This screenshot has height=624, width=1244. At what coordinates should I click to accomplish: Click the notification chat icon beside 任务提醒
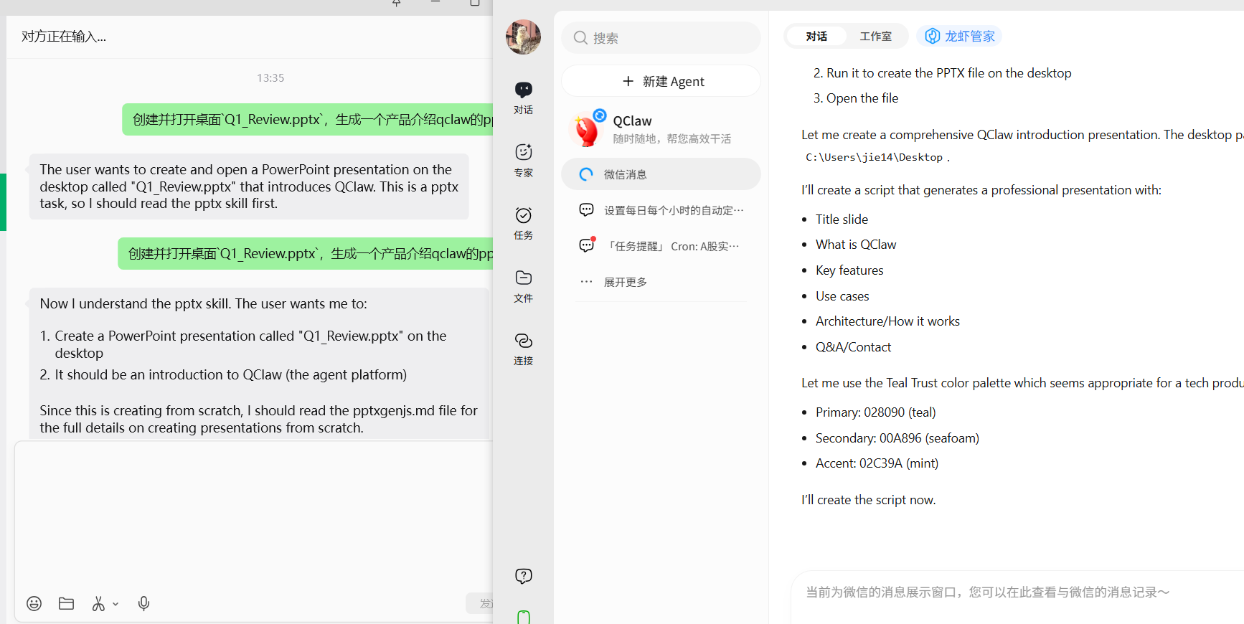(x=586, y=245)
